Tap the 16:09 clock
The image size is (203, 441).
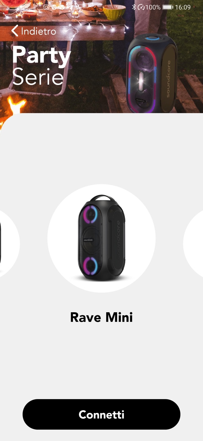click(183, 7)
